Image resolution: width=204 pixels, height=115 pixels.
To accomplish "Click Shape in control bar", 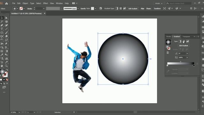I will [149, 9].
